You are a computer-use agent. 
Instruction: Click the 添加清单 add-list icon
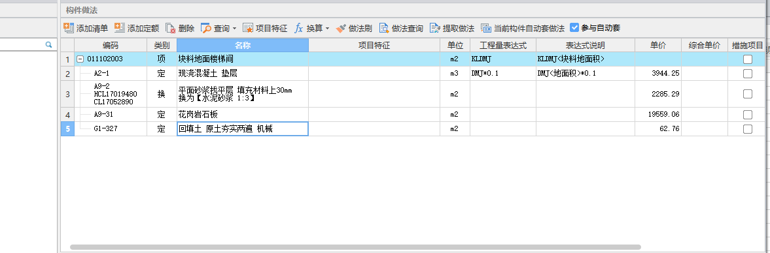point(69,29)
